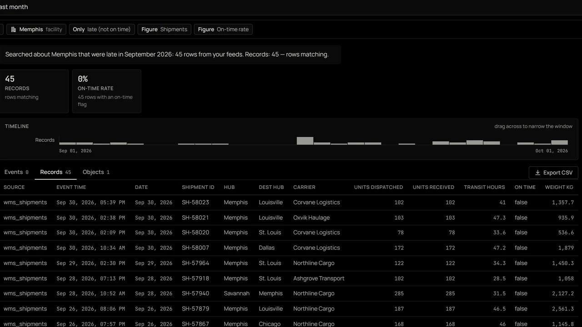Screen dimensions: 582x327
Task: Switch to the Objects tab
Action: coord(96,172)
